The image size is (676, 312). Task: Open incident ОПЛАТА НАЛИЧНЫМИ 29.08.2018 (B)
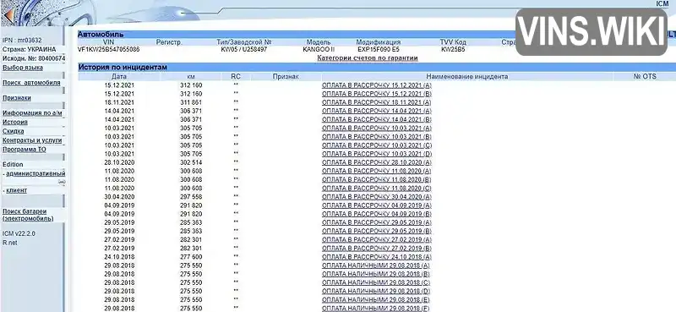pos(375,274)
